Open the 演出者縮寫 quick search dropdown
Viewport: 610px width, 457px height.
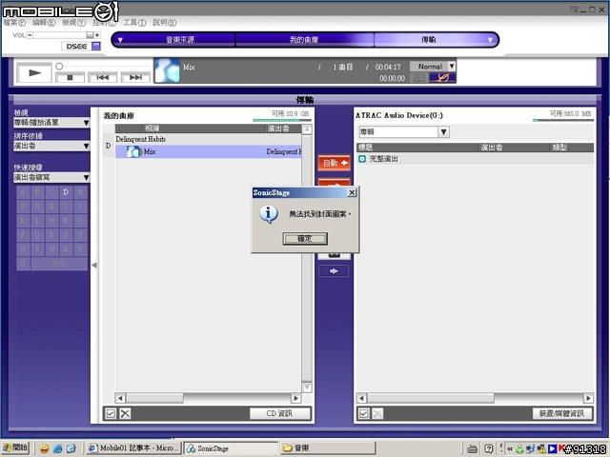tap(51, 178)
